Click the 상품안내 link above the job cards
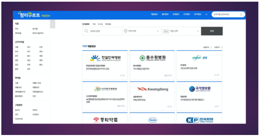259x137 pixels. click(207, 48)
